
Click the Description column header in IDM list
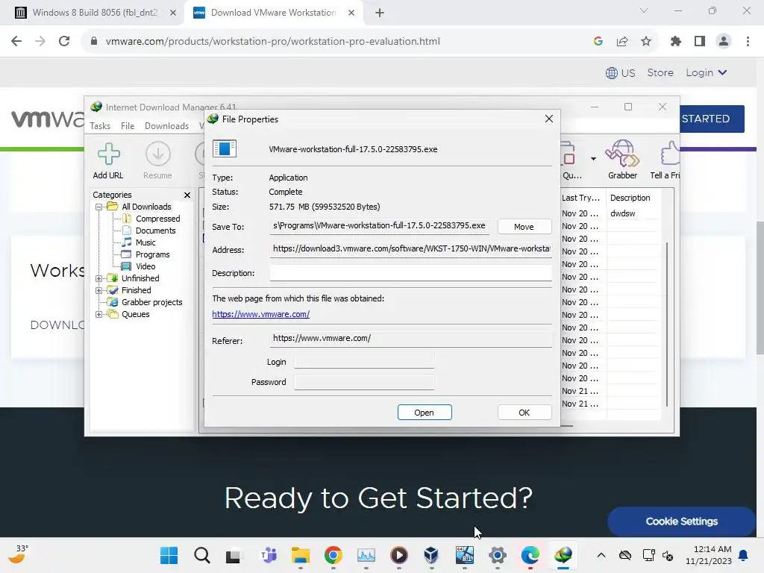(x=630, y=198)
